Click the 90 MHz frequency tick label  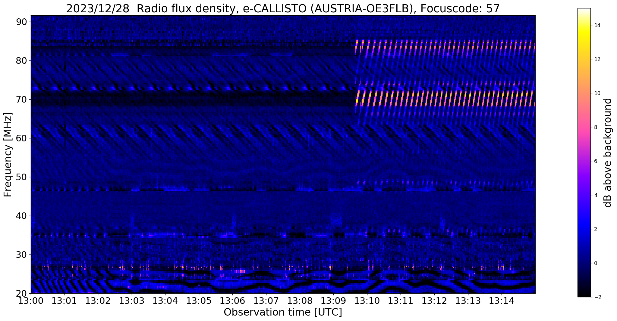pyautogui.click(x=21, y=22)
